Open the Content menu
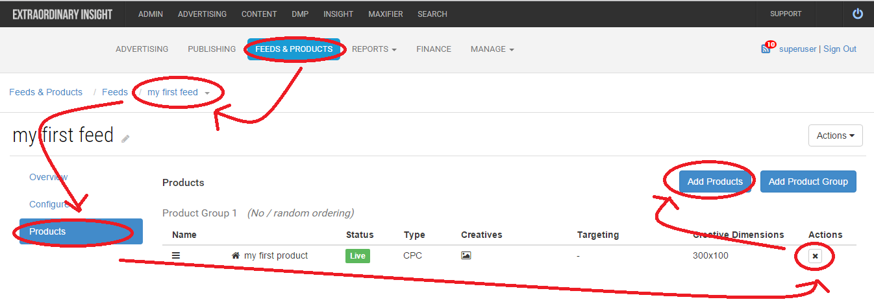This screenshot has height=304, width=874. pos(259,14)
